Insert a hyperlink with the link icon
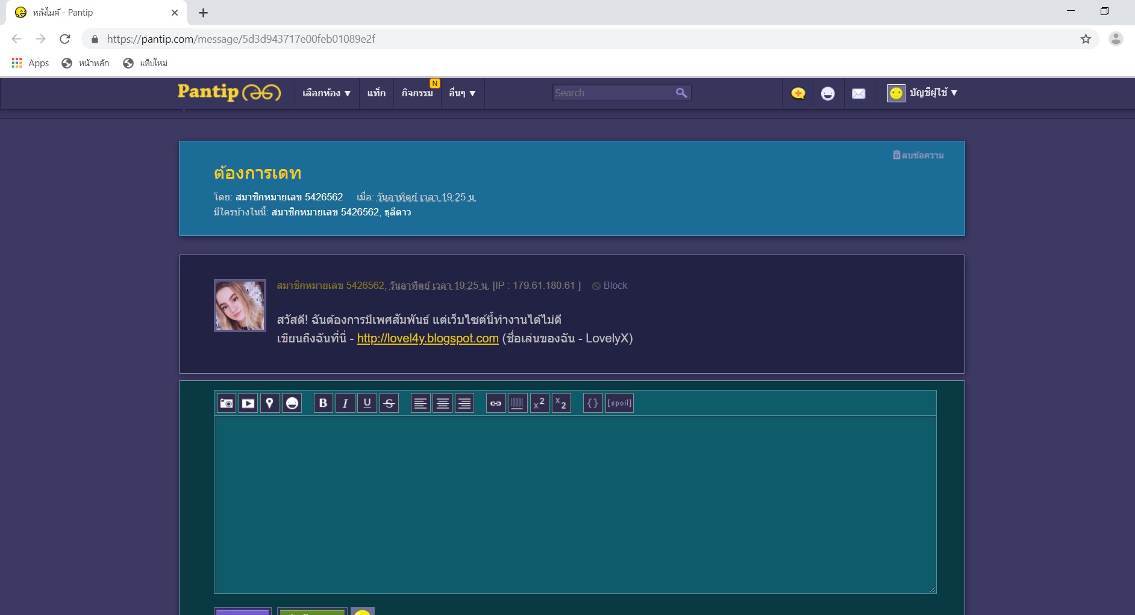 [496, 403]
